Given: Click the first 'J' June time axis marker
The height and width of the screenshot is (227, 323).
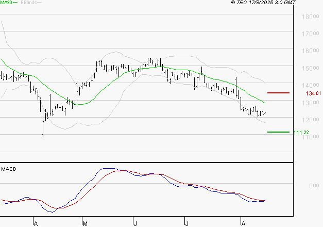Looking at the screenshot, I should pos(135,223).
